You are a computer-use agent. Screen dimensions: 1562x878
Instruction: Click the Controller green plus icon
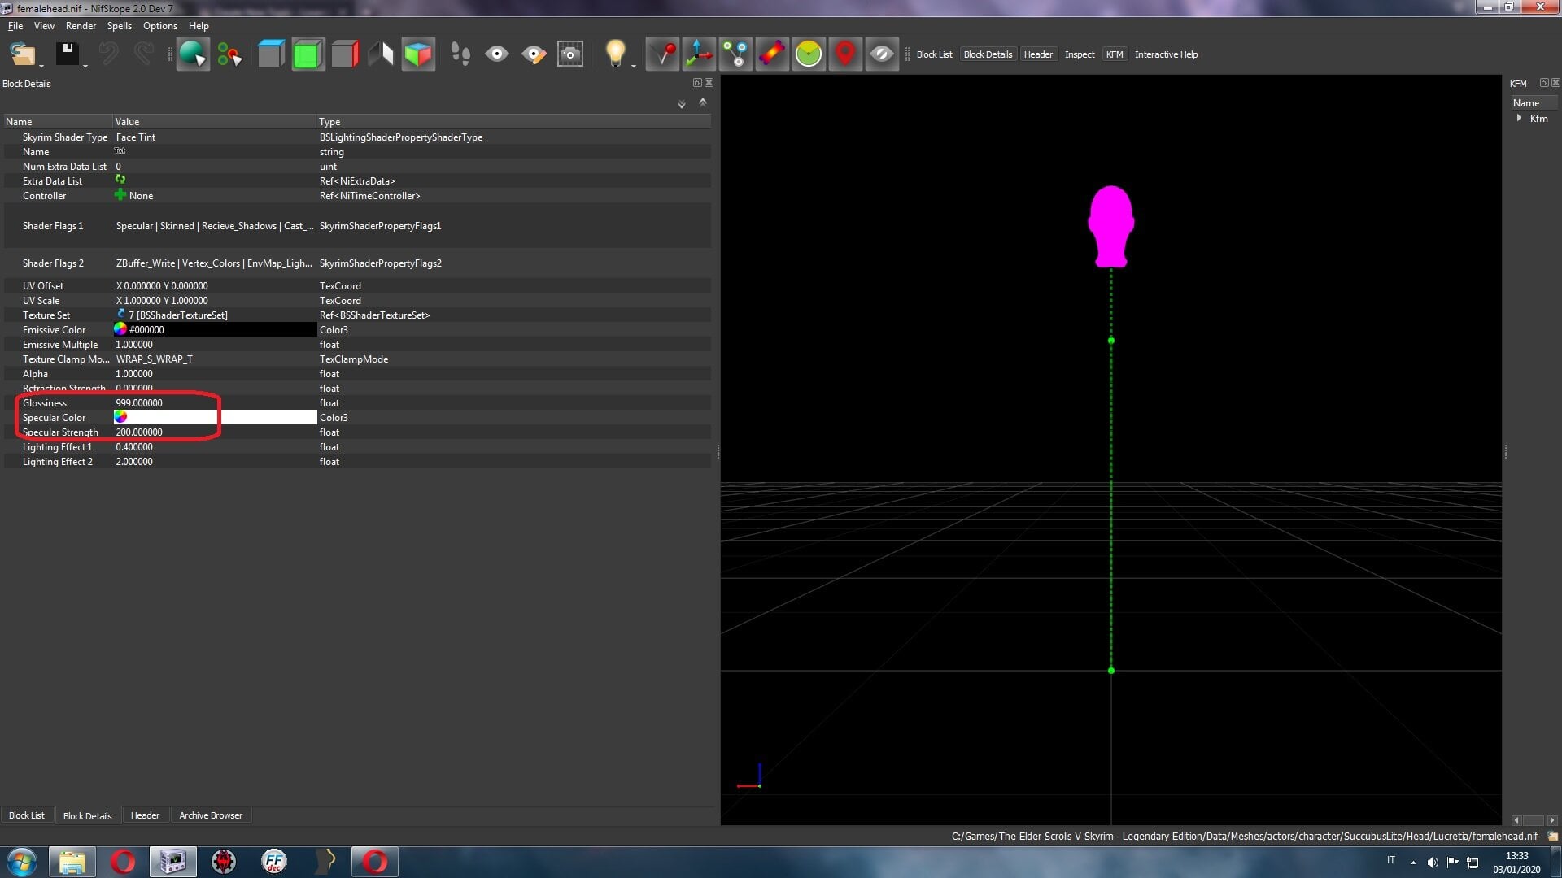coord(120,195)
